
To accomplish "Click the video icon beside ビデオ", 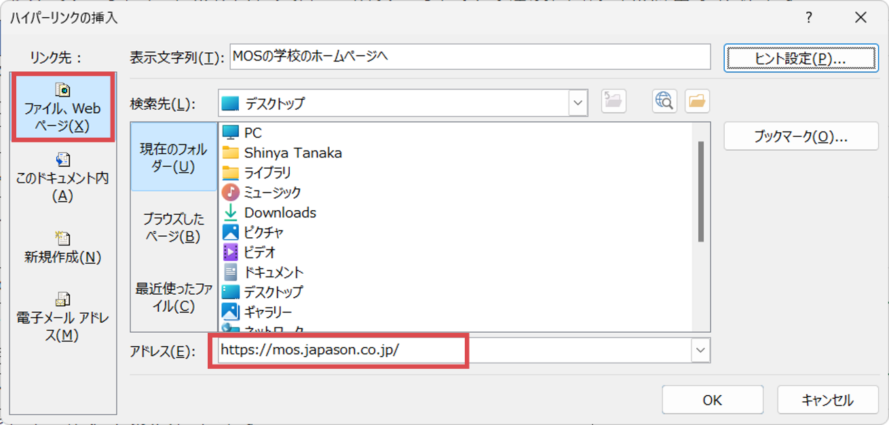I will point(231,252).
